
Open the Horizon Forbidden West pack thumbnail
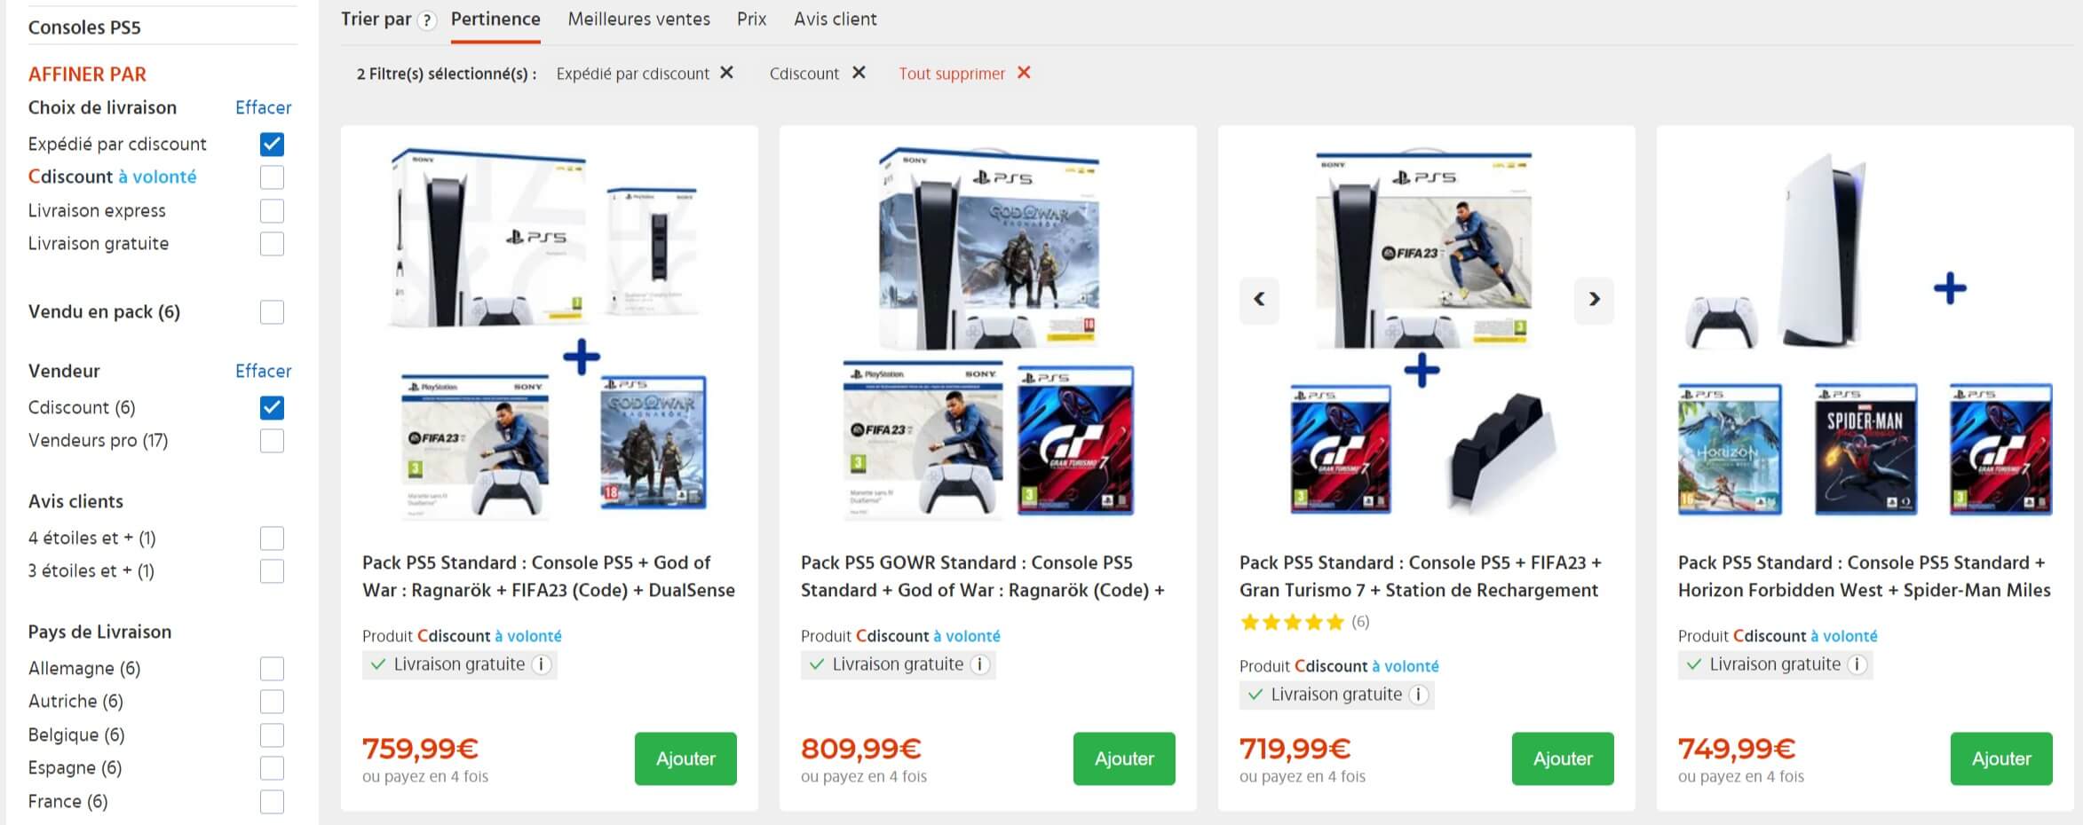tap(1865, 333)
